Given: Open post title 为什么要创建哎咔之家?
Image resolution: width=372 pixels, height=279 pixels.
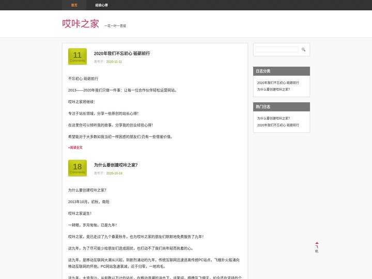Looking at the screenshot, I should [116, 165].
